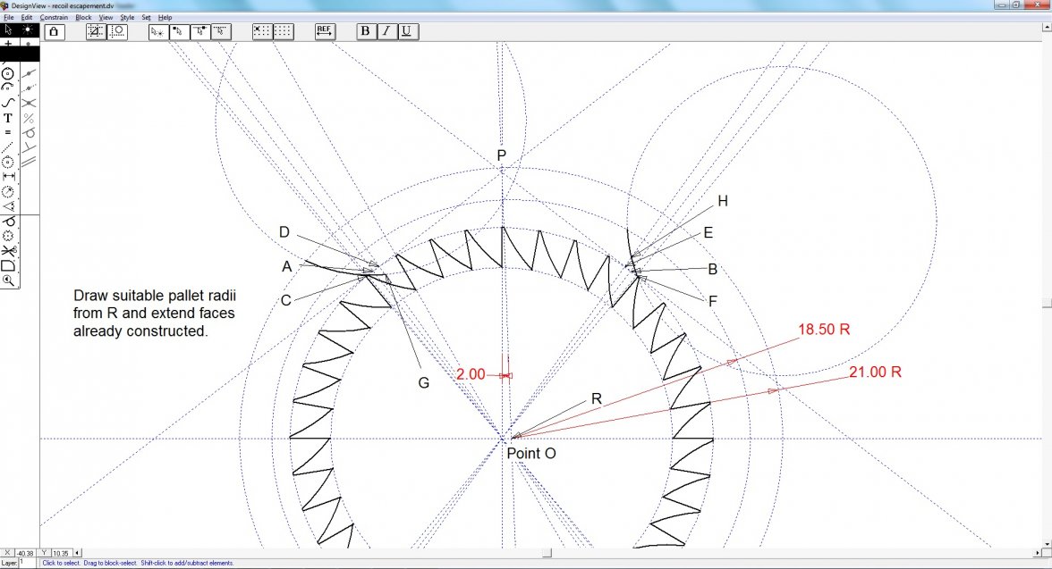Click the horizontal scrollbar thumb
Viewport: 1052px width, 569px height.
coord(546,554)
